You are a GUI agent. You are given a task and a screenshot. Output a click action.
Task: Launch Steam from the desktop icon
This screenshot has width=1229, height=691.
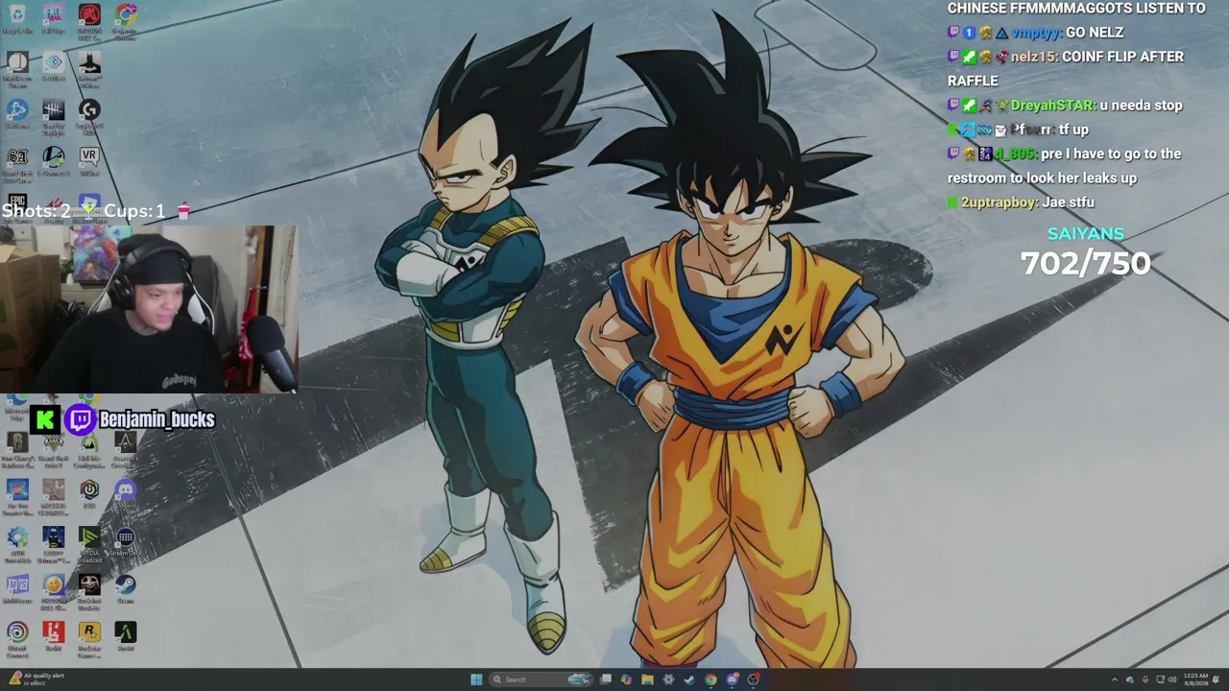125,588
